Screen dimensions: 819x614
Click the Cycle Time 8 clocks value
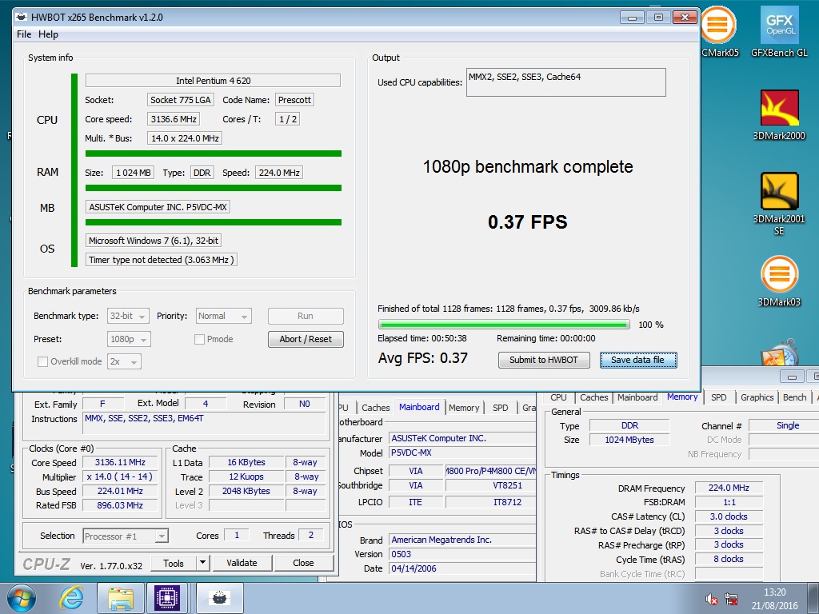pyautogui.click(x=729, y=559)
